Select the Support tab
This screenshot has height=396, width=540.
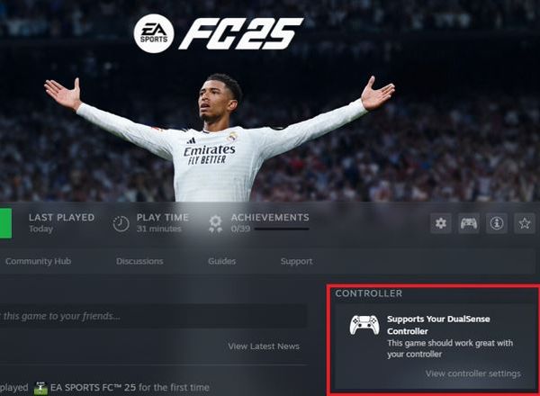click(x=296, y=261)
